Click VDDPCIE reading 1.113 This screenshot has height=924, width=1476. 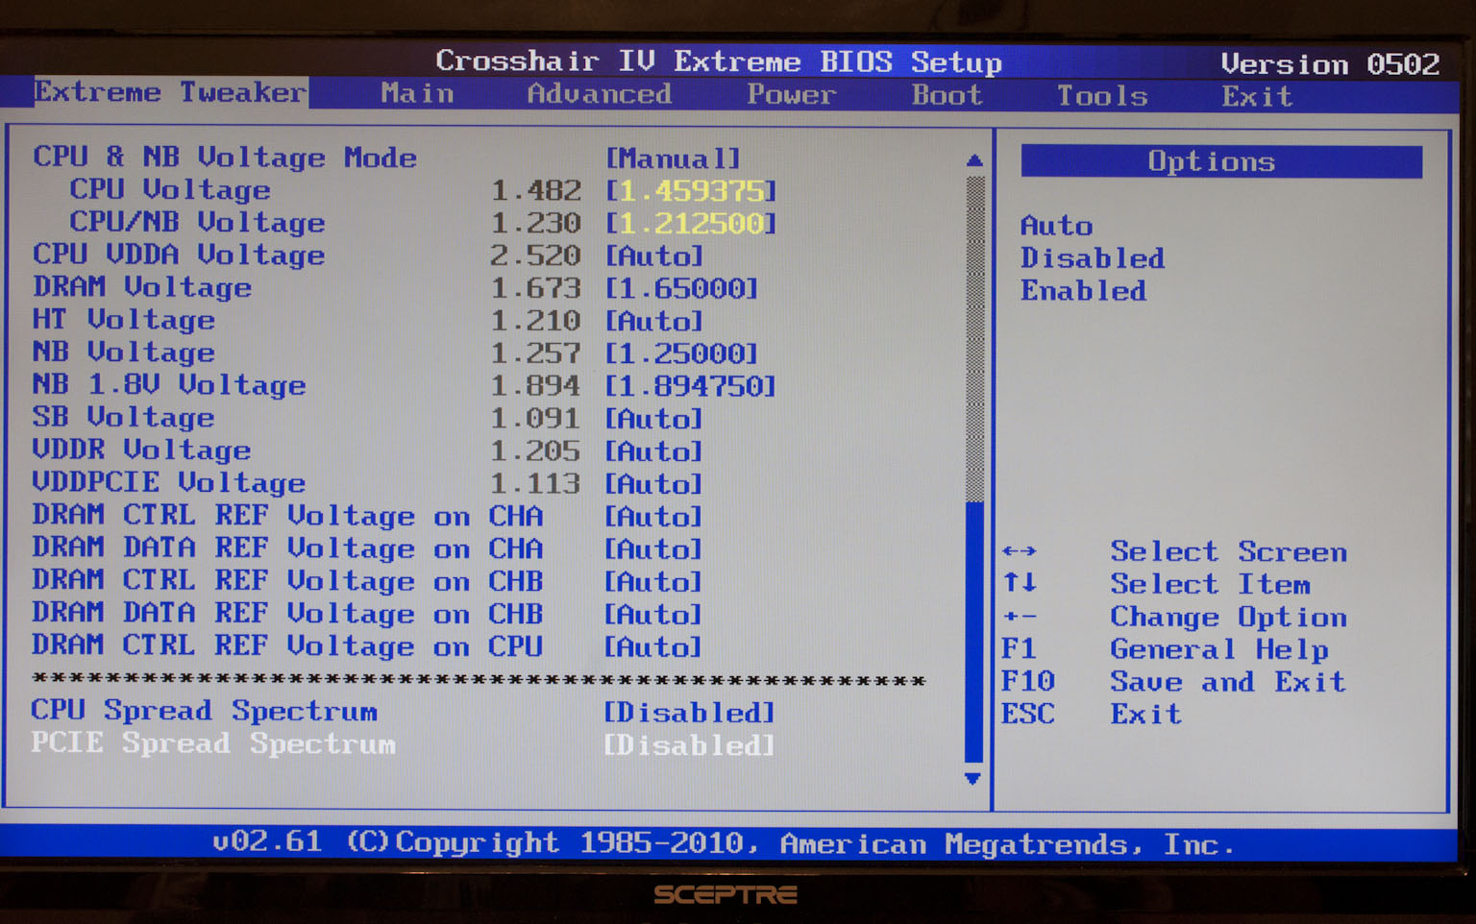[x=535, y=484]
